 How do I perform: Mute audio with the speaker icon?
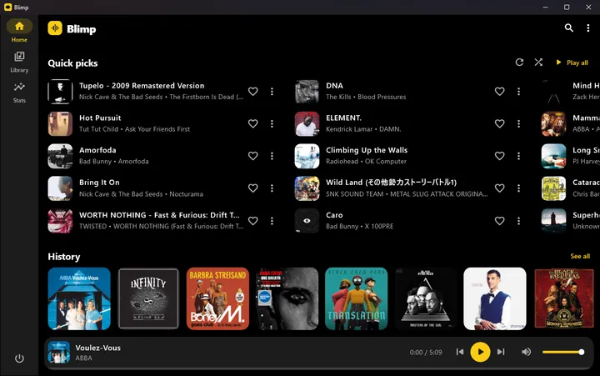click(x=527, y=352)
